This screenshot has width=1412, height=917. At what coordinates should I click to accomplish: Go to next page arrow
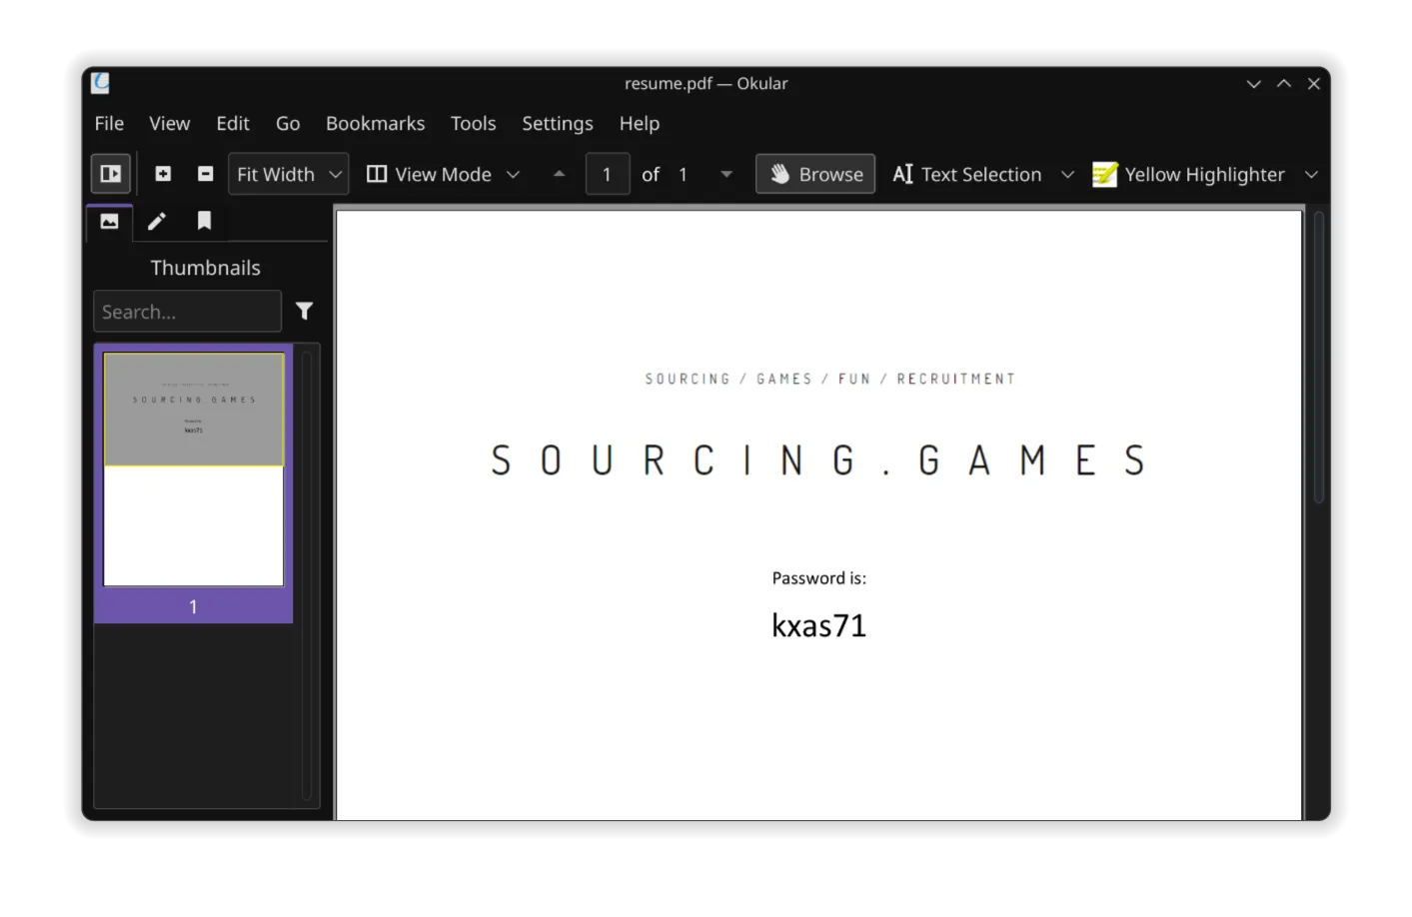(726, 174)
